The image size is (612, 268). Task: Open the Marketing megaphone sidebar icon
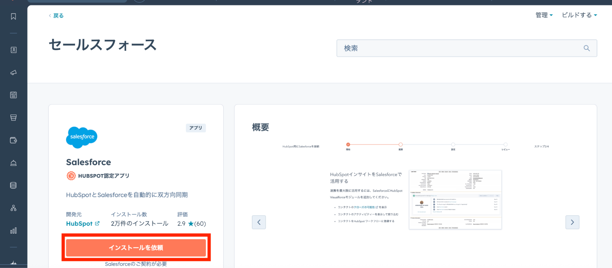point(13,73)
